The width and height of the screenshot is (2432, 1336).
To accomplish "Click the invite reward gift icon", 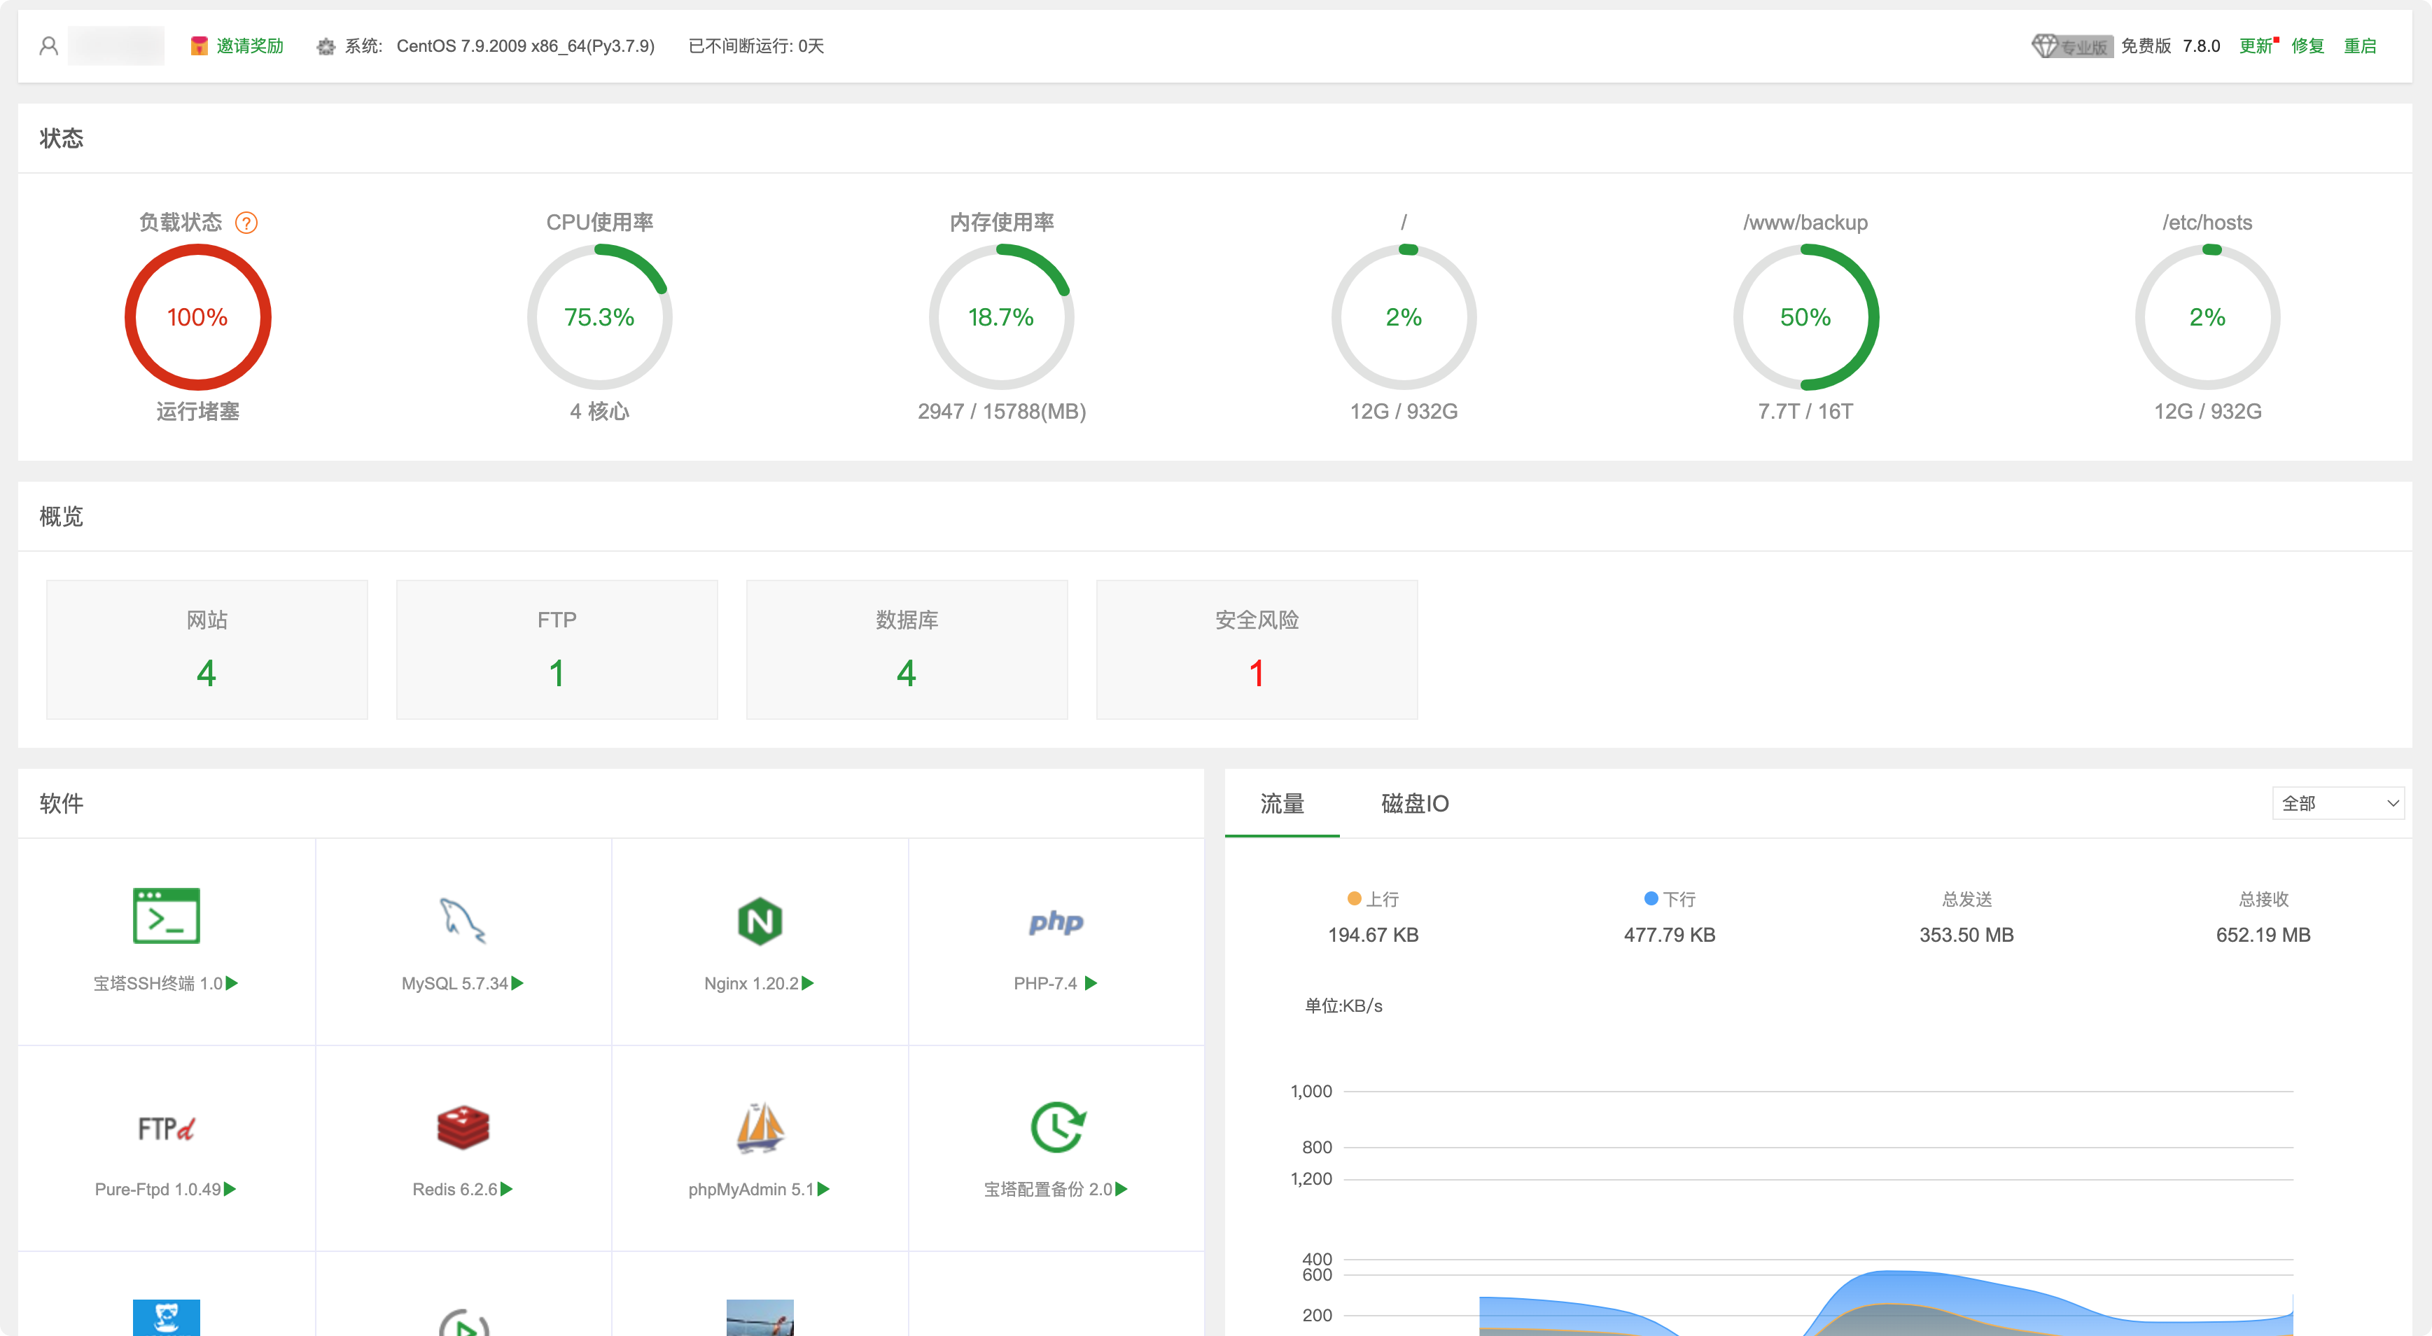I will [x=198, y=46].
